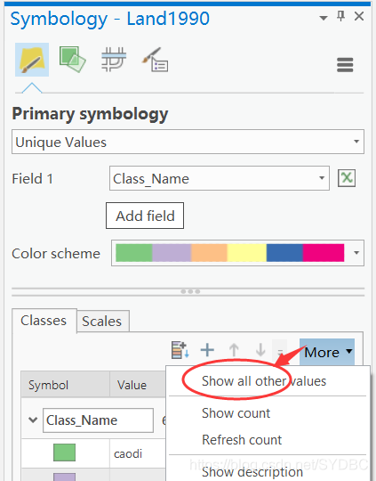Choose Show all other values

click(x=264, y=381)
